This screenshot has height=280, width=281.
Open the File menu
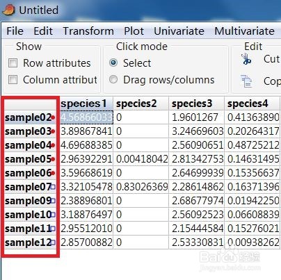click(15, 31)
